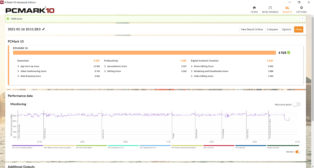
Task: Expand the Spreadsheets Score row
Action: 105,66
